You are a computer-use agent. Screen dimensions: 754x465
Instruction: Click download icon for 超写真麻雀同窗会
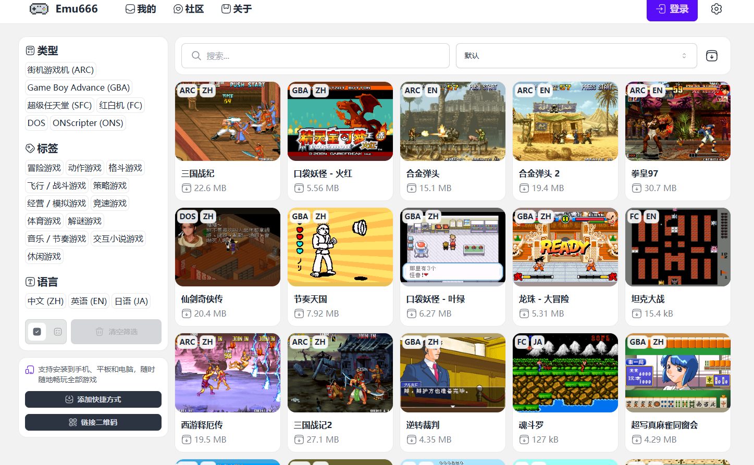click(x=636, y=440)
